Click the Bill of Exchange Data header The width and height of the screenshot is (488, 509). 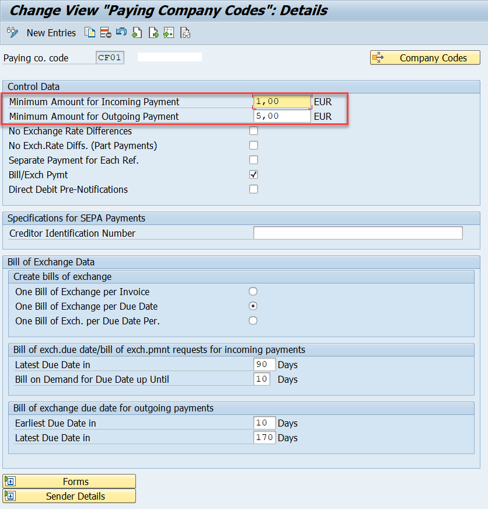point(241,262)
